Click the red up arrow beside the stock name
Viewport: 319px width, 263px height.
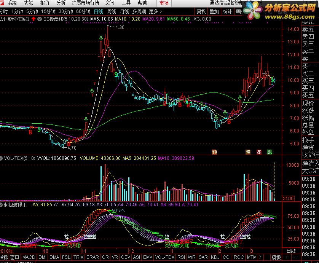[33, 19]
